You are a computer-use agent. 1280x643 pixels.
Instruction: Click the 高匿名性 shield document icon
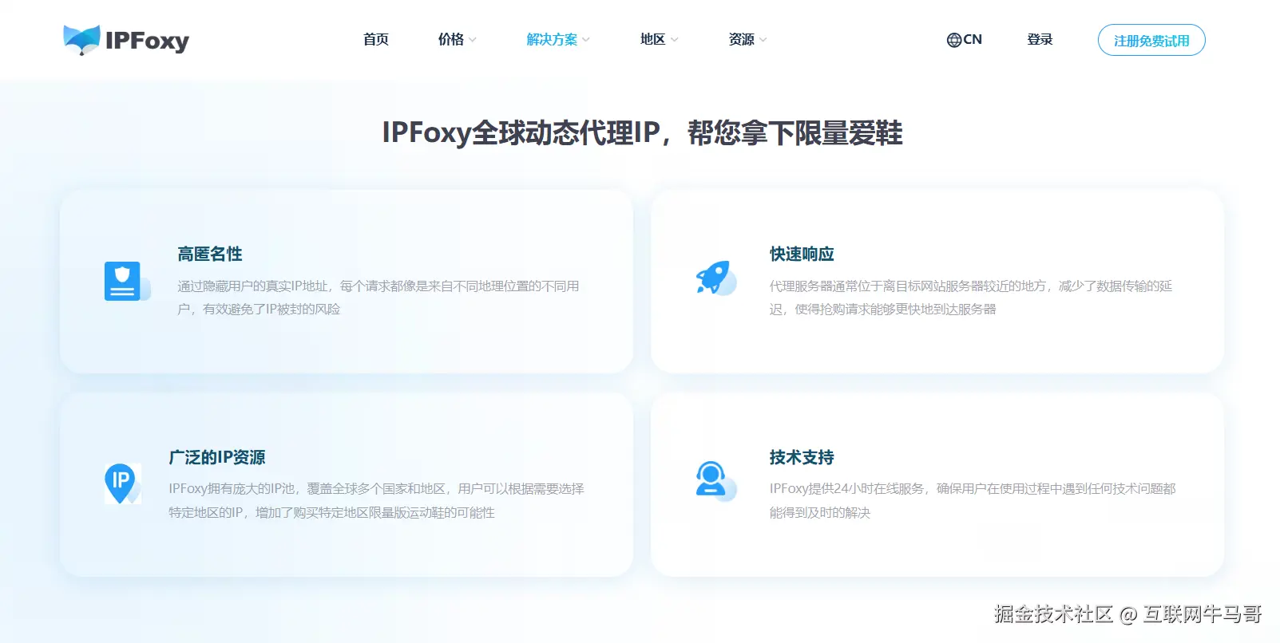(x=127, y=281)
